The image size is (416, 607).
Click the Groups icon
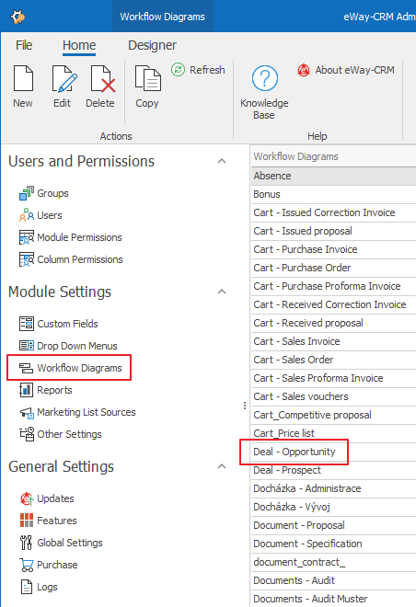pyautogui.click(x=27, y=193)
